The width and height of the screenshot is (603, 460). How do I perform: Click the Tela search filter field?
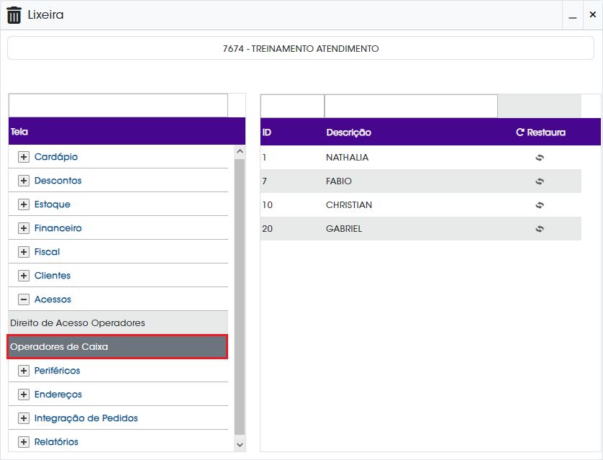(118, 105)
